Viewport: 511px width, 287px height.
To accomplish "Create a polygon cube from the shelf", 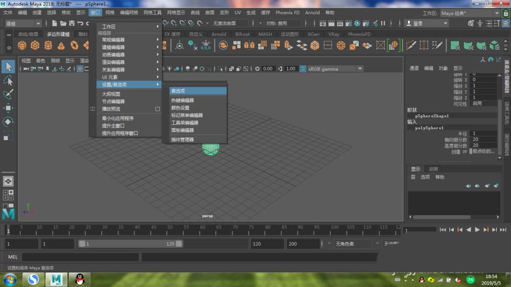I will pyautogui.click(x=35, y=45).
